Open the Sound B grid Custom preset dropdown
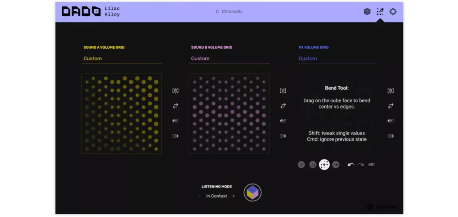 click(229, 58)
